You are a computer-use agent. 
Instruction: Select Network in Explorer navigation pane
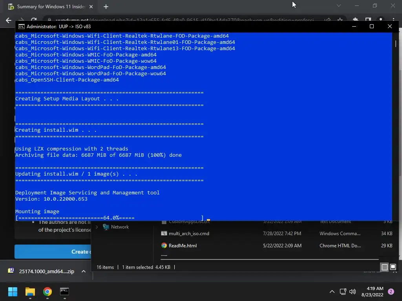click(120, 227)
